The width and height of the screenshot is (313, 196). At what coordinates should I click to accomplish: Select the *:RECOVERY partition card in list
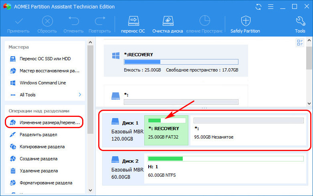[x=176, y=61]
